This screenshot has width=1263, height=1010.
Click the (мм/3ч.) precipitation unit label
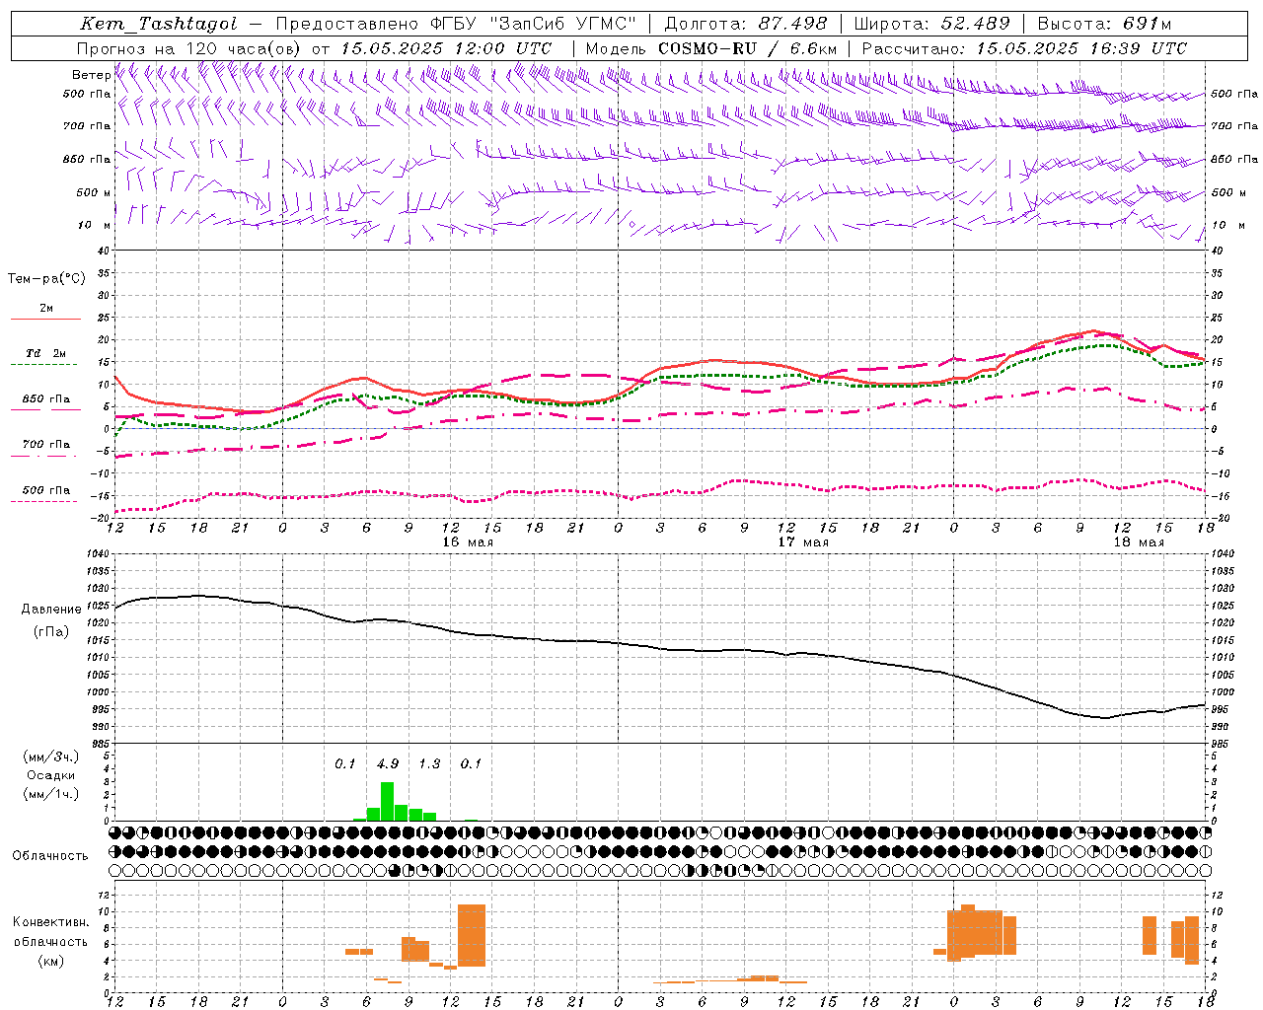pyautogui.click(x=51, y=757)
